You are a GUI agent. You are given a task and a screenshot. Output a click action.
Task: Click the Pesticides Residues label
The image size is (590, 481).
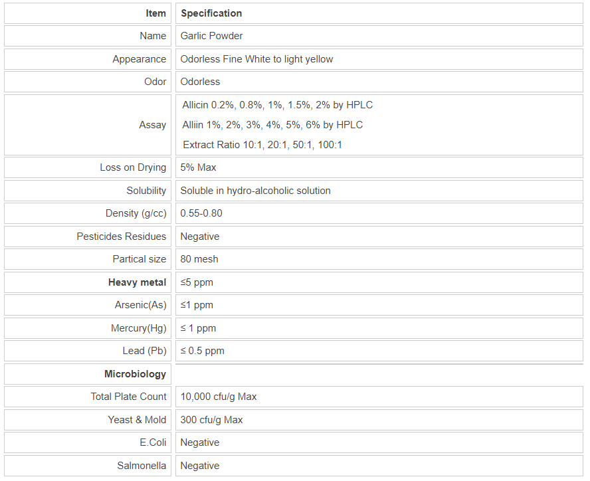[121, 237]
